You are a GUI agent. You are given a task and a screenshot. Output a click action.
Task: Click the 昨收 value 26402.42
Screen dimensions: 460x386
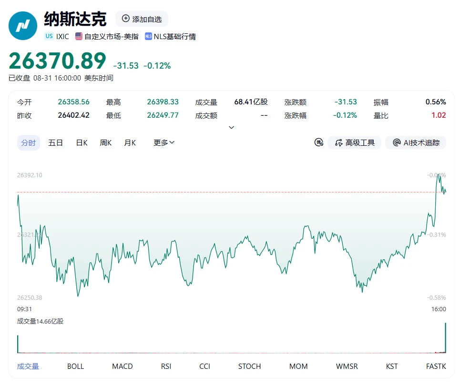click(x=73, y=115)
